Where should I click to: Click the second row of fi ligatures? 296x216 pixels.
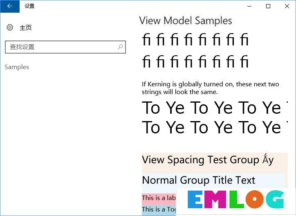pyautogui.click(x=195, y=61)
